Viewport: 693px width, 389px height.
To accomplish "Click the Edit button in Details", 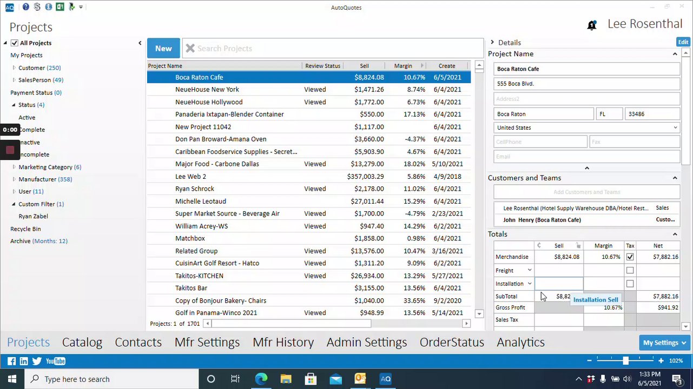I will click(x=683, y=42).
